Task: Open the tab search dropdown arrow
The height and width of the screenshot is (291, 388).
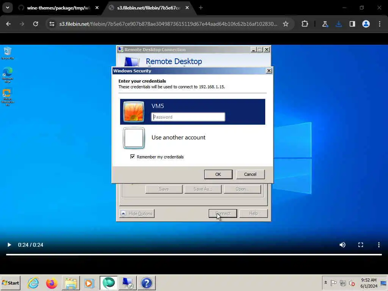Action: pyautogui.click(x=8, y=8)
